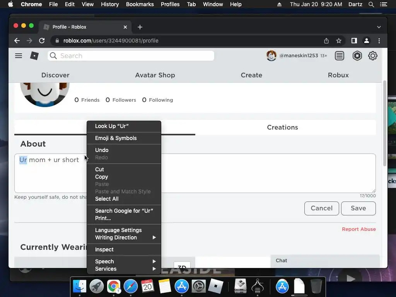The width and height of the screenshot is (396, 297).
Task: Open Notes from the dock
Action: coord(164,286)
